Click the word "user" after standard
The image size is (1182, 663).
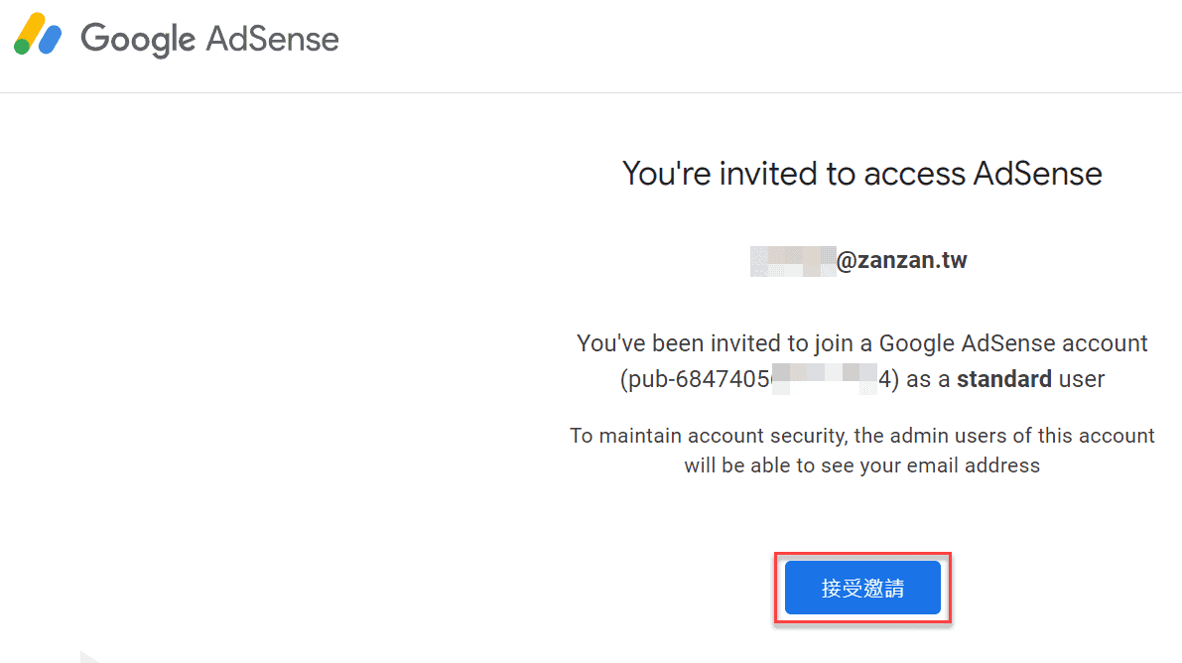[1082, 379]
